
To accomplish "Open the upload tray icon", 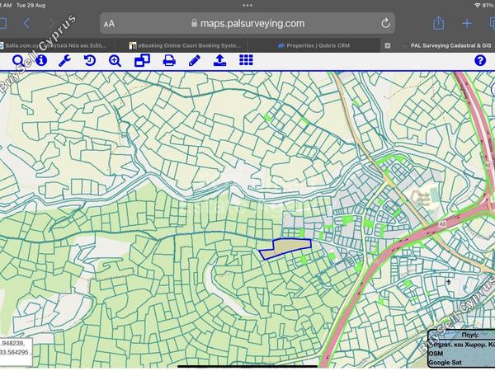I will click(219, 60).
